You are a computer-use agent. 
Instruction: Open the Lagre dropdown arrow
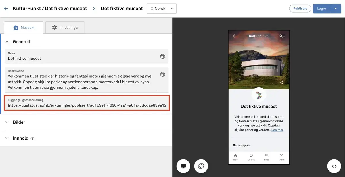[336, 9]
